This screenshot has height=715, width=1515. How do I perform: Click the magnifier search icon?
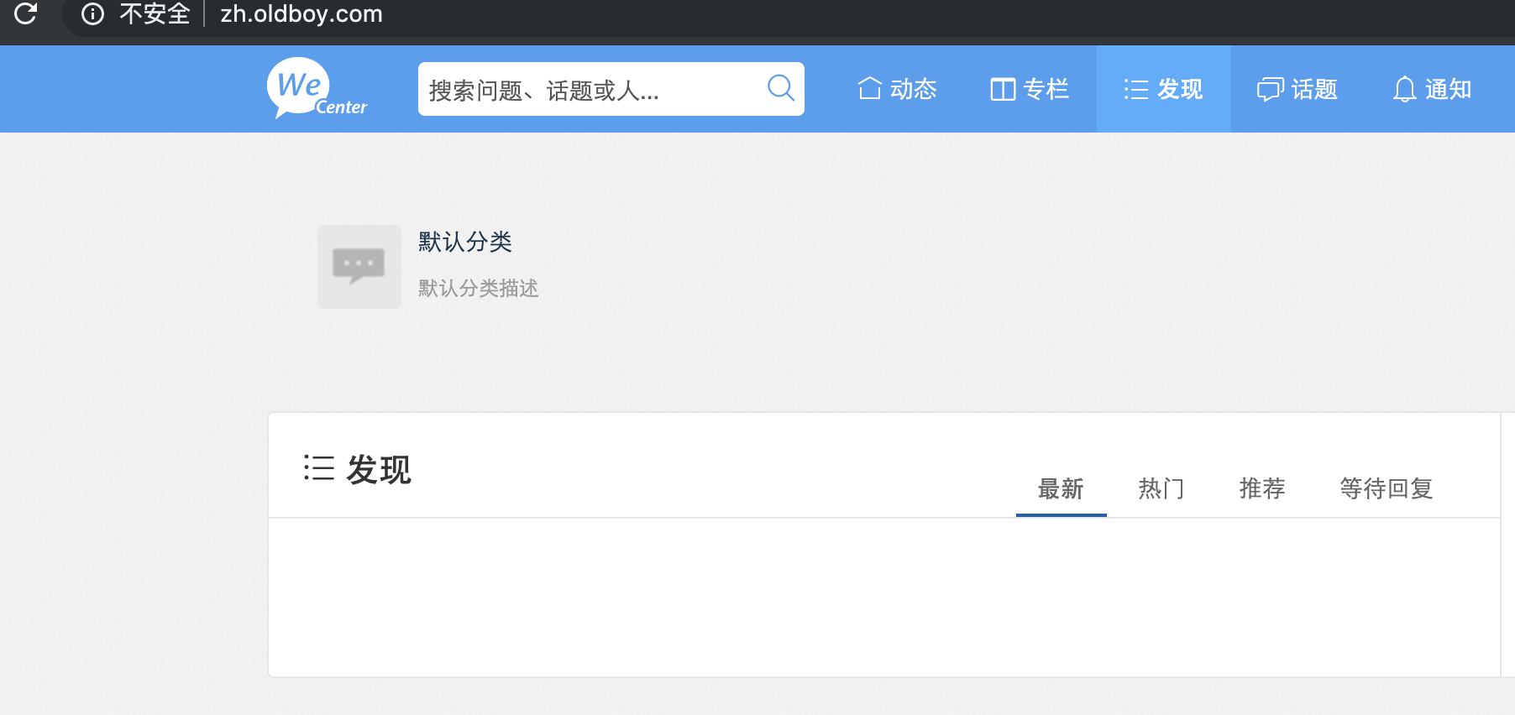click(x=780, y=87)
